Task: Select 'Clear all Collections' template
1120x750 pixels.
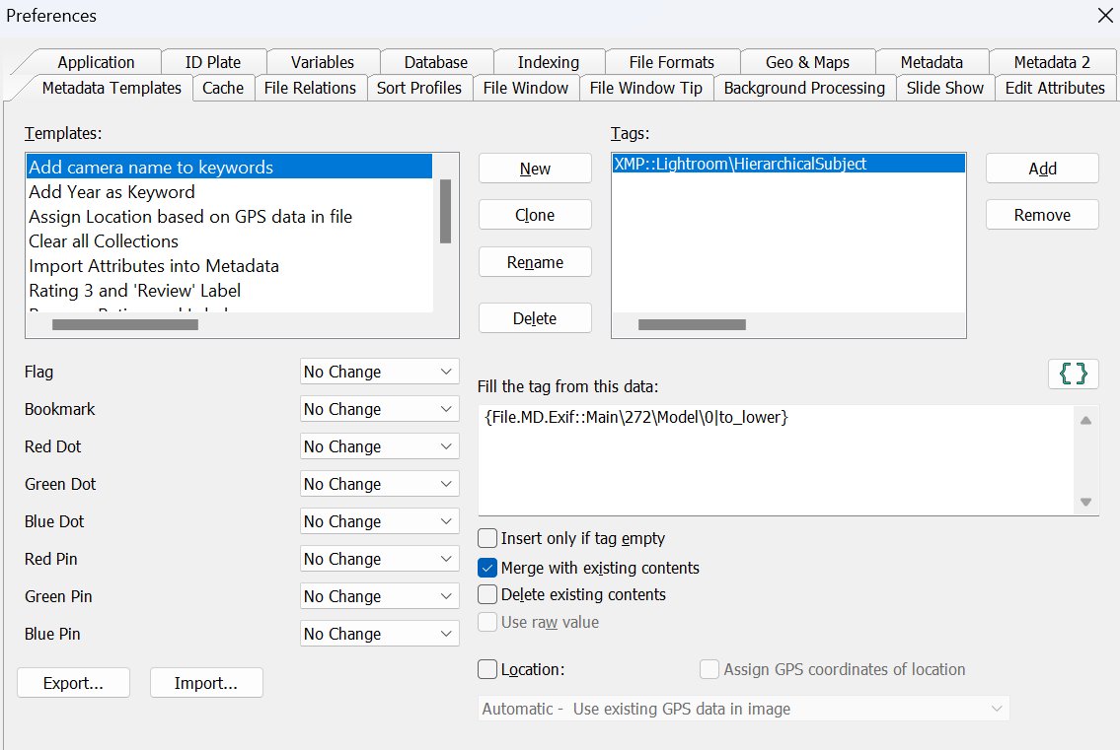Action: 229,241
